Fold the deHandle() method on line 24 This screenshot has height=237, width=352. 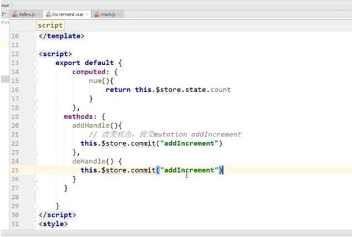35,161
